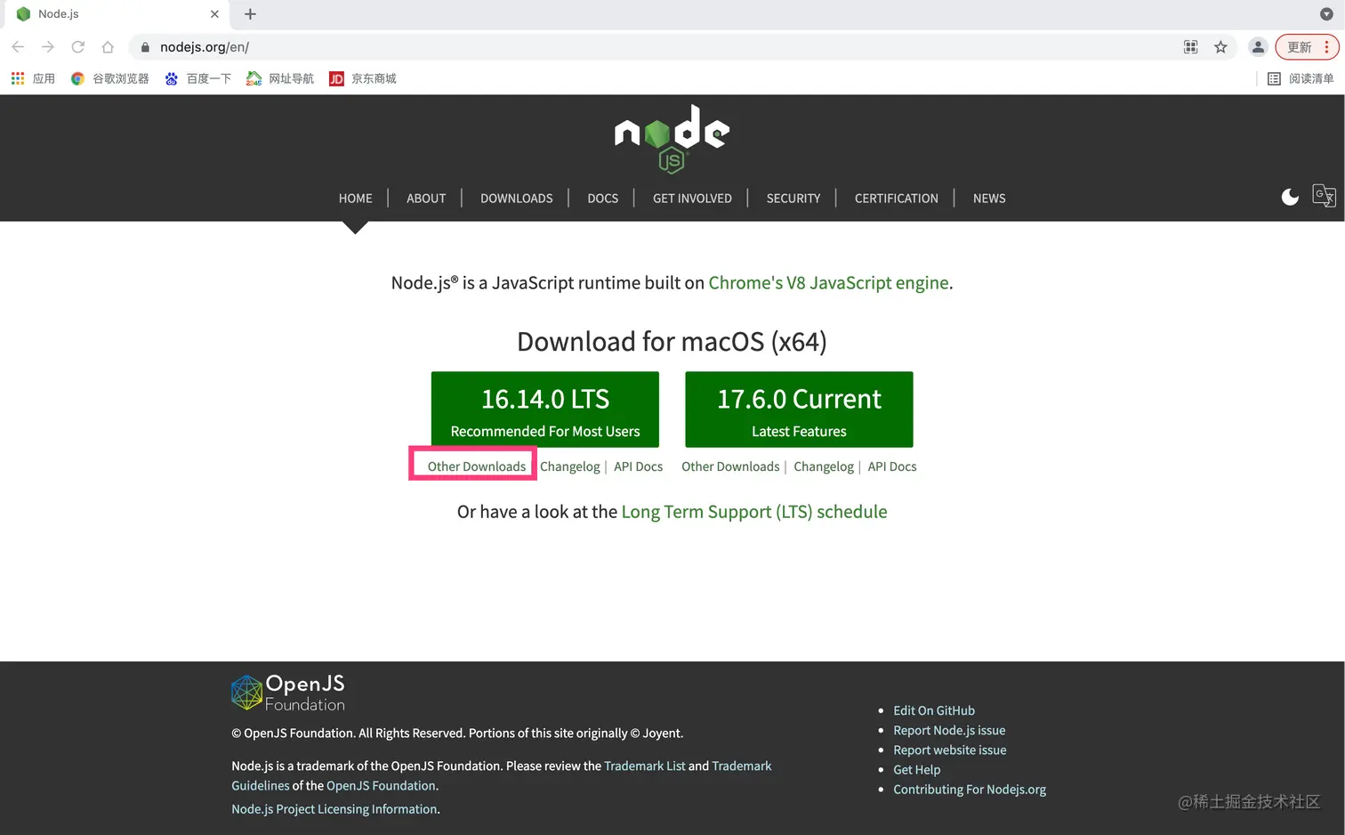Go to HOME in navigation
The width and height of the screenshot is (1345, 835).
point(356,199)
